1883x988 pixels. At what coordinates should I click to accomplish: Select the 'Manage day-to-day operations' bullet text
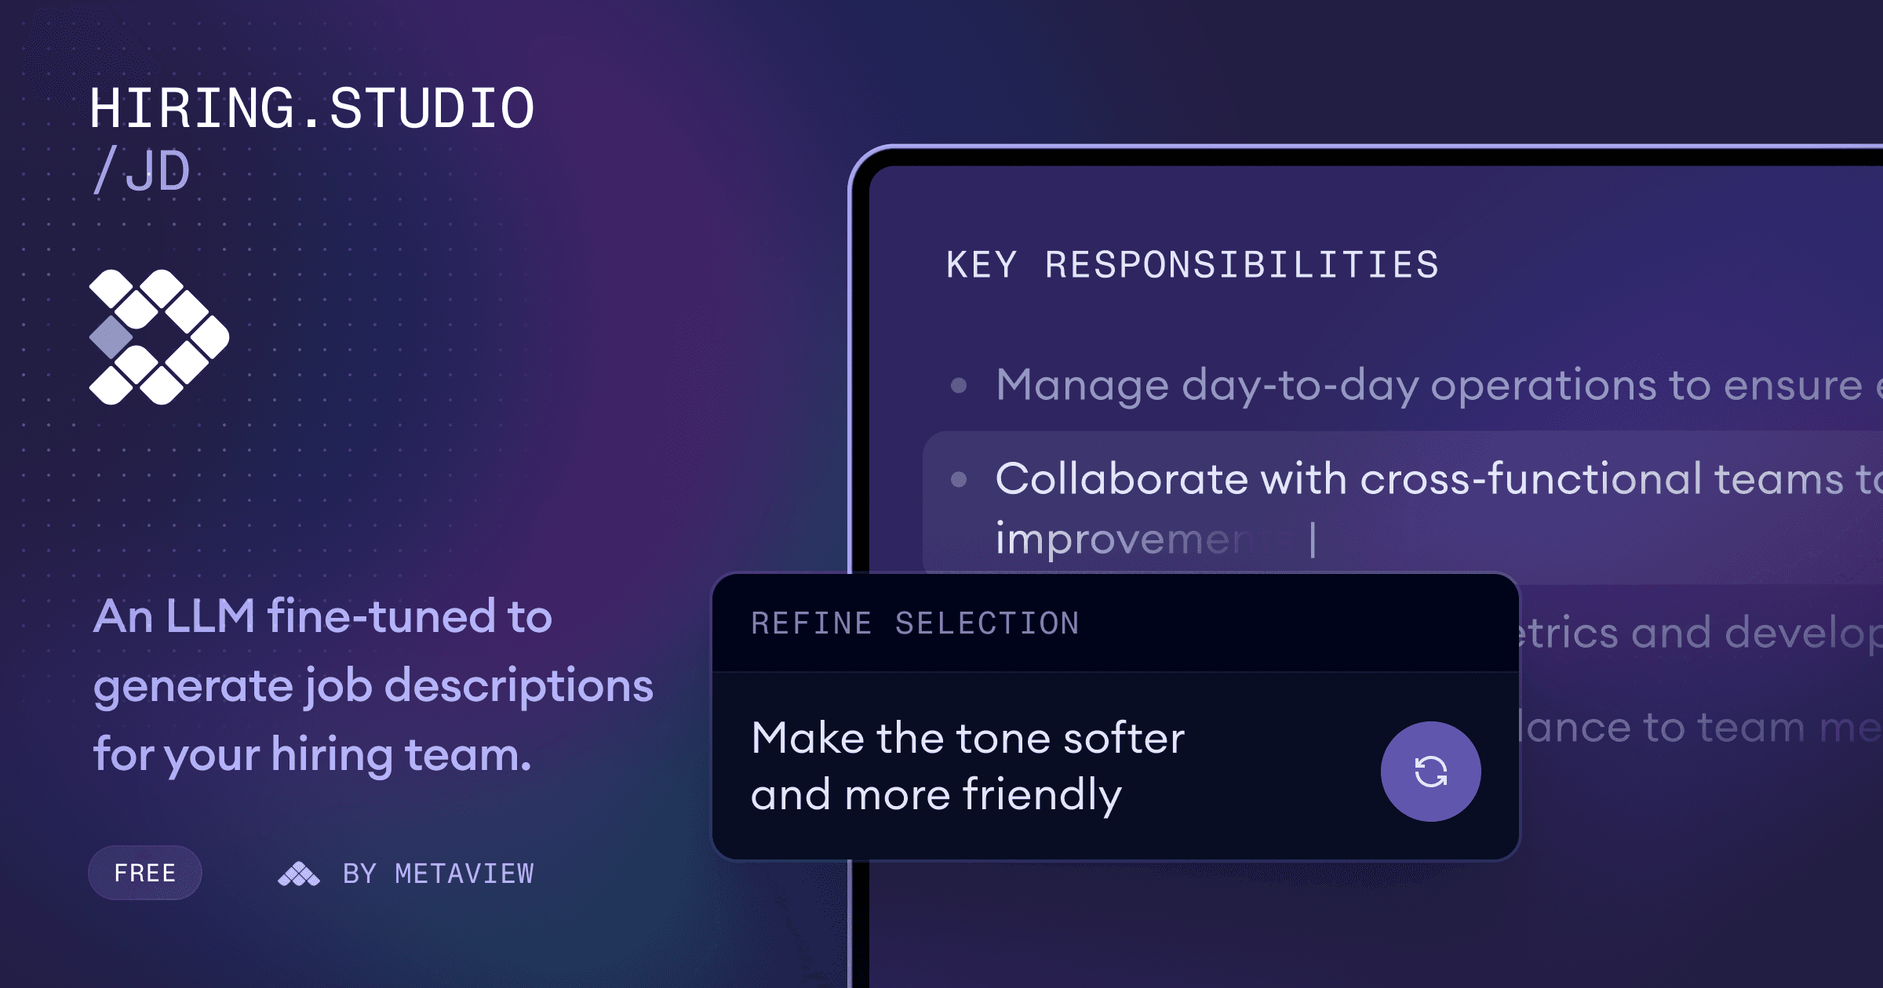tap(1428, 385)
